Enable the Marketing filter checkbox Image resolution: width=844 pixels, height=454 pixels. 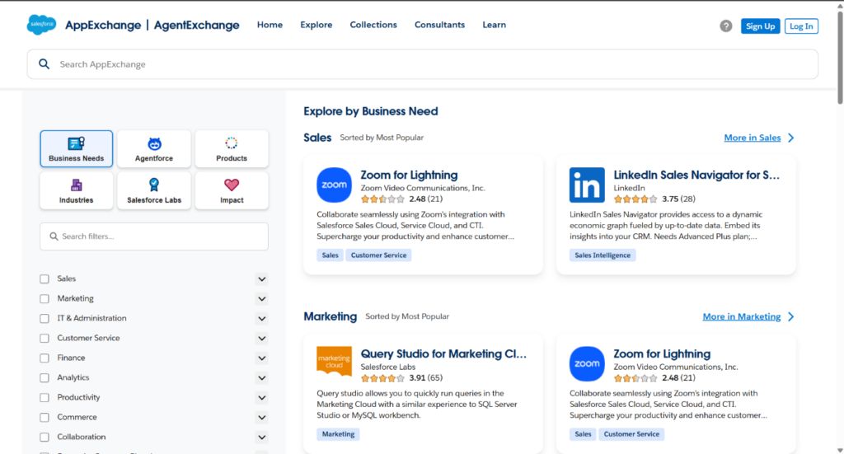pyautogui.click(x=45, y=298)
